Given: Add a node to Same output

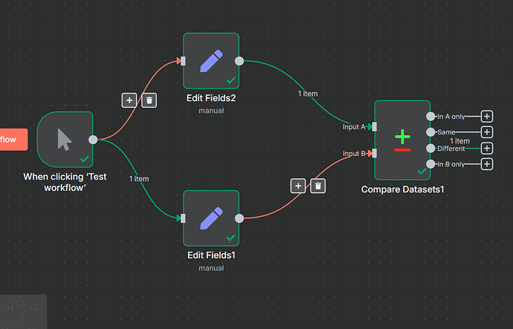Looking at the screenshot, I should pyautogui.click(x=487, y=132).
